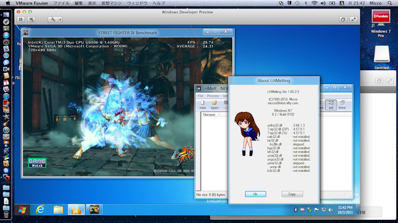This screenshot has width=398, height=223.
Task: Open GarageBand guitar icon in Dock
Action: click(x=6, y=123)
